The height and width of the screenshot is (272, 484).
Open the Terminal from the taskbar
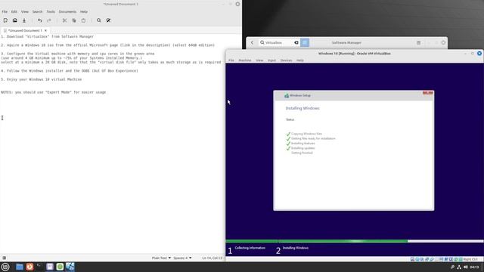(x=39, y=267)
